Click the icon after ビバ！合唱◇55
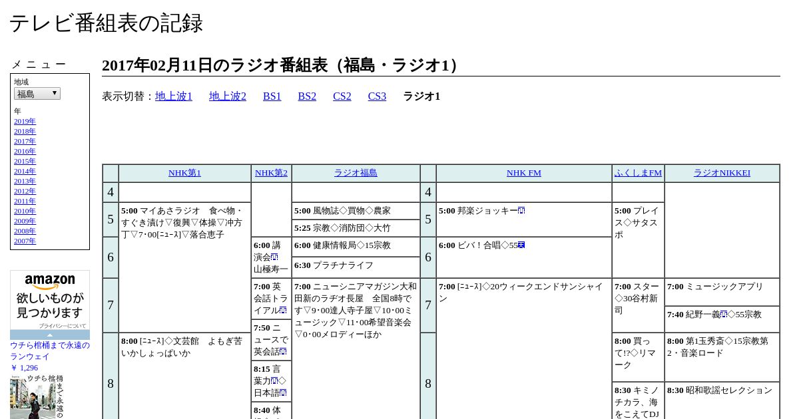 coord(521,245)
